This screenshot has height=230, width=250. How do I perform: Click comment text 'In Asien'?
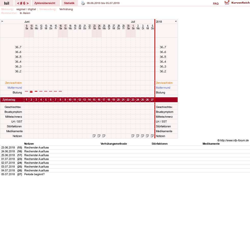point(25,13)
